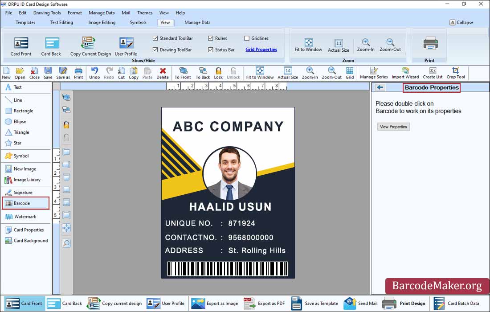Lock the selected object

(x=218, y=73)
